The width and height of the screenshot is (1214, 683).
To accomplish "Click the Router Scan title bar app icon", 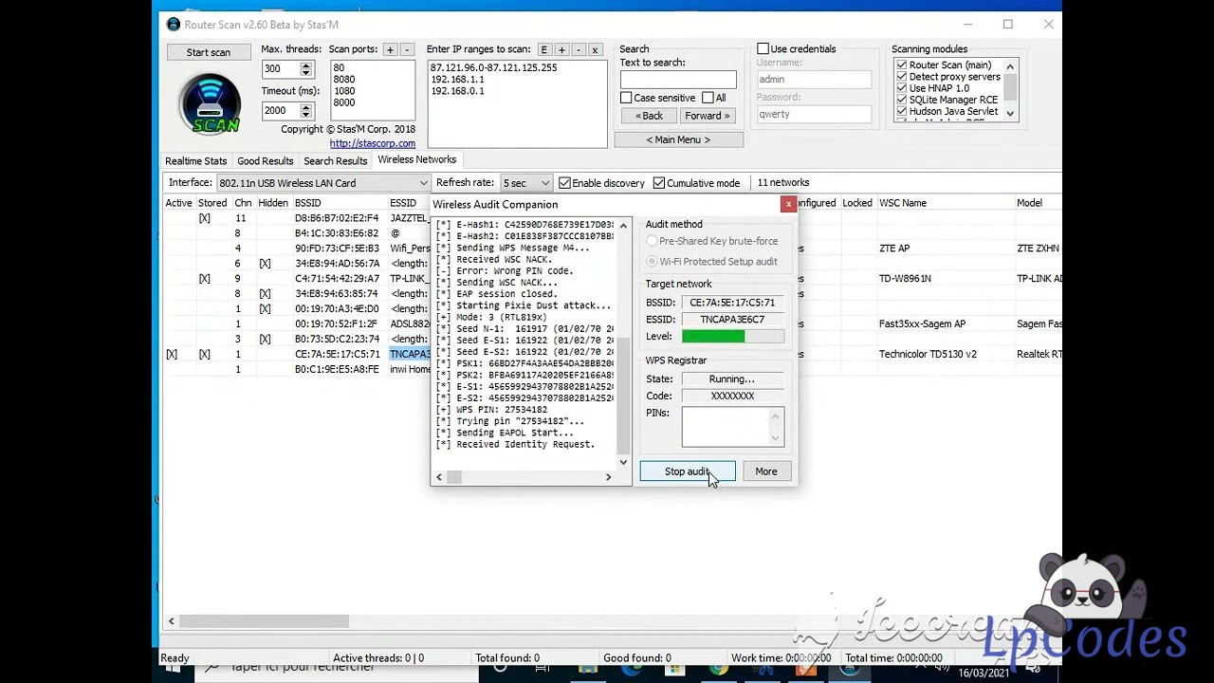I will (173, 25).
